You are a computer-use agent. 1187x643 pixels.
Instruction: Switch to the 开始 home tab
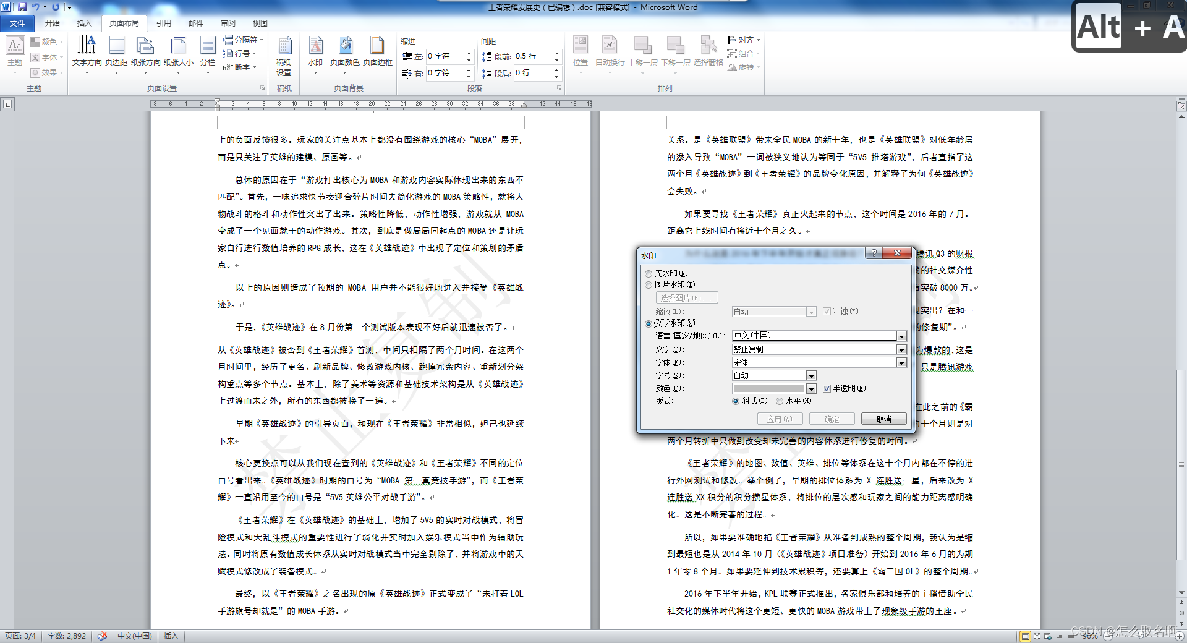pos(53,23)
